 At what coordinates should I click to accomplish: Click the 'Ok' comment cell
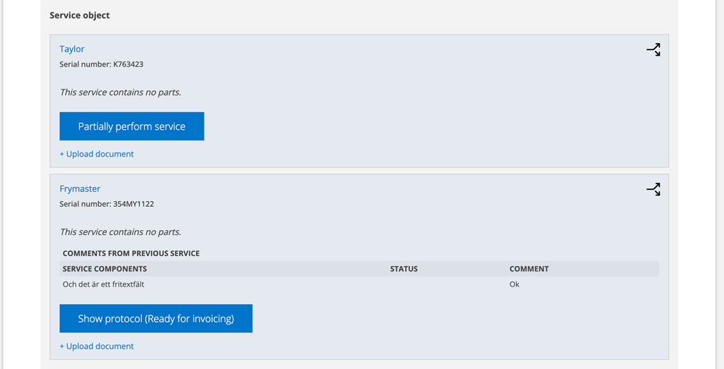coord(515,284)
